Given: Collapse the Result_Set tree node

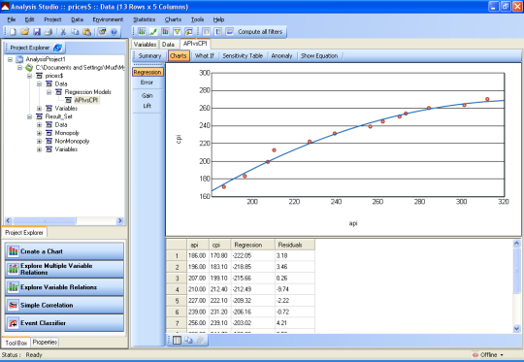Looking at the screenshot, I should 29,116.
